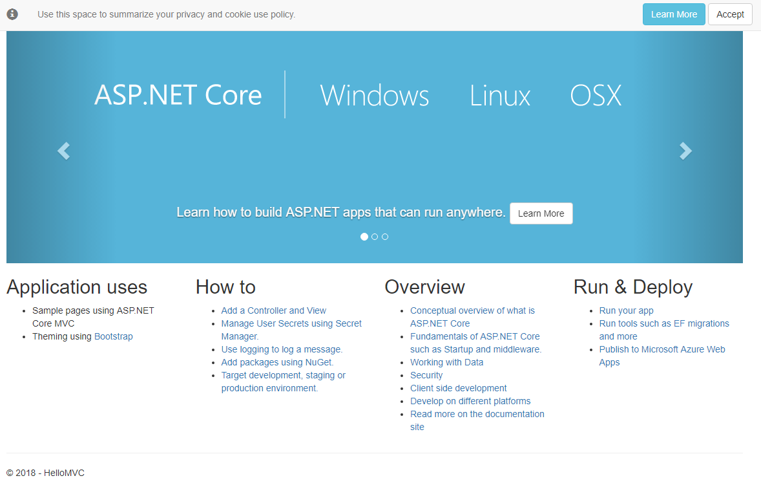The image size is (761, 487).
Task: Select the second carousel indicator dot
Action: click(x=375, y=237)
